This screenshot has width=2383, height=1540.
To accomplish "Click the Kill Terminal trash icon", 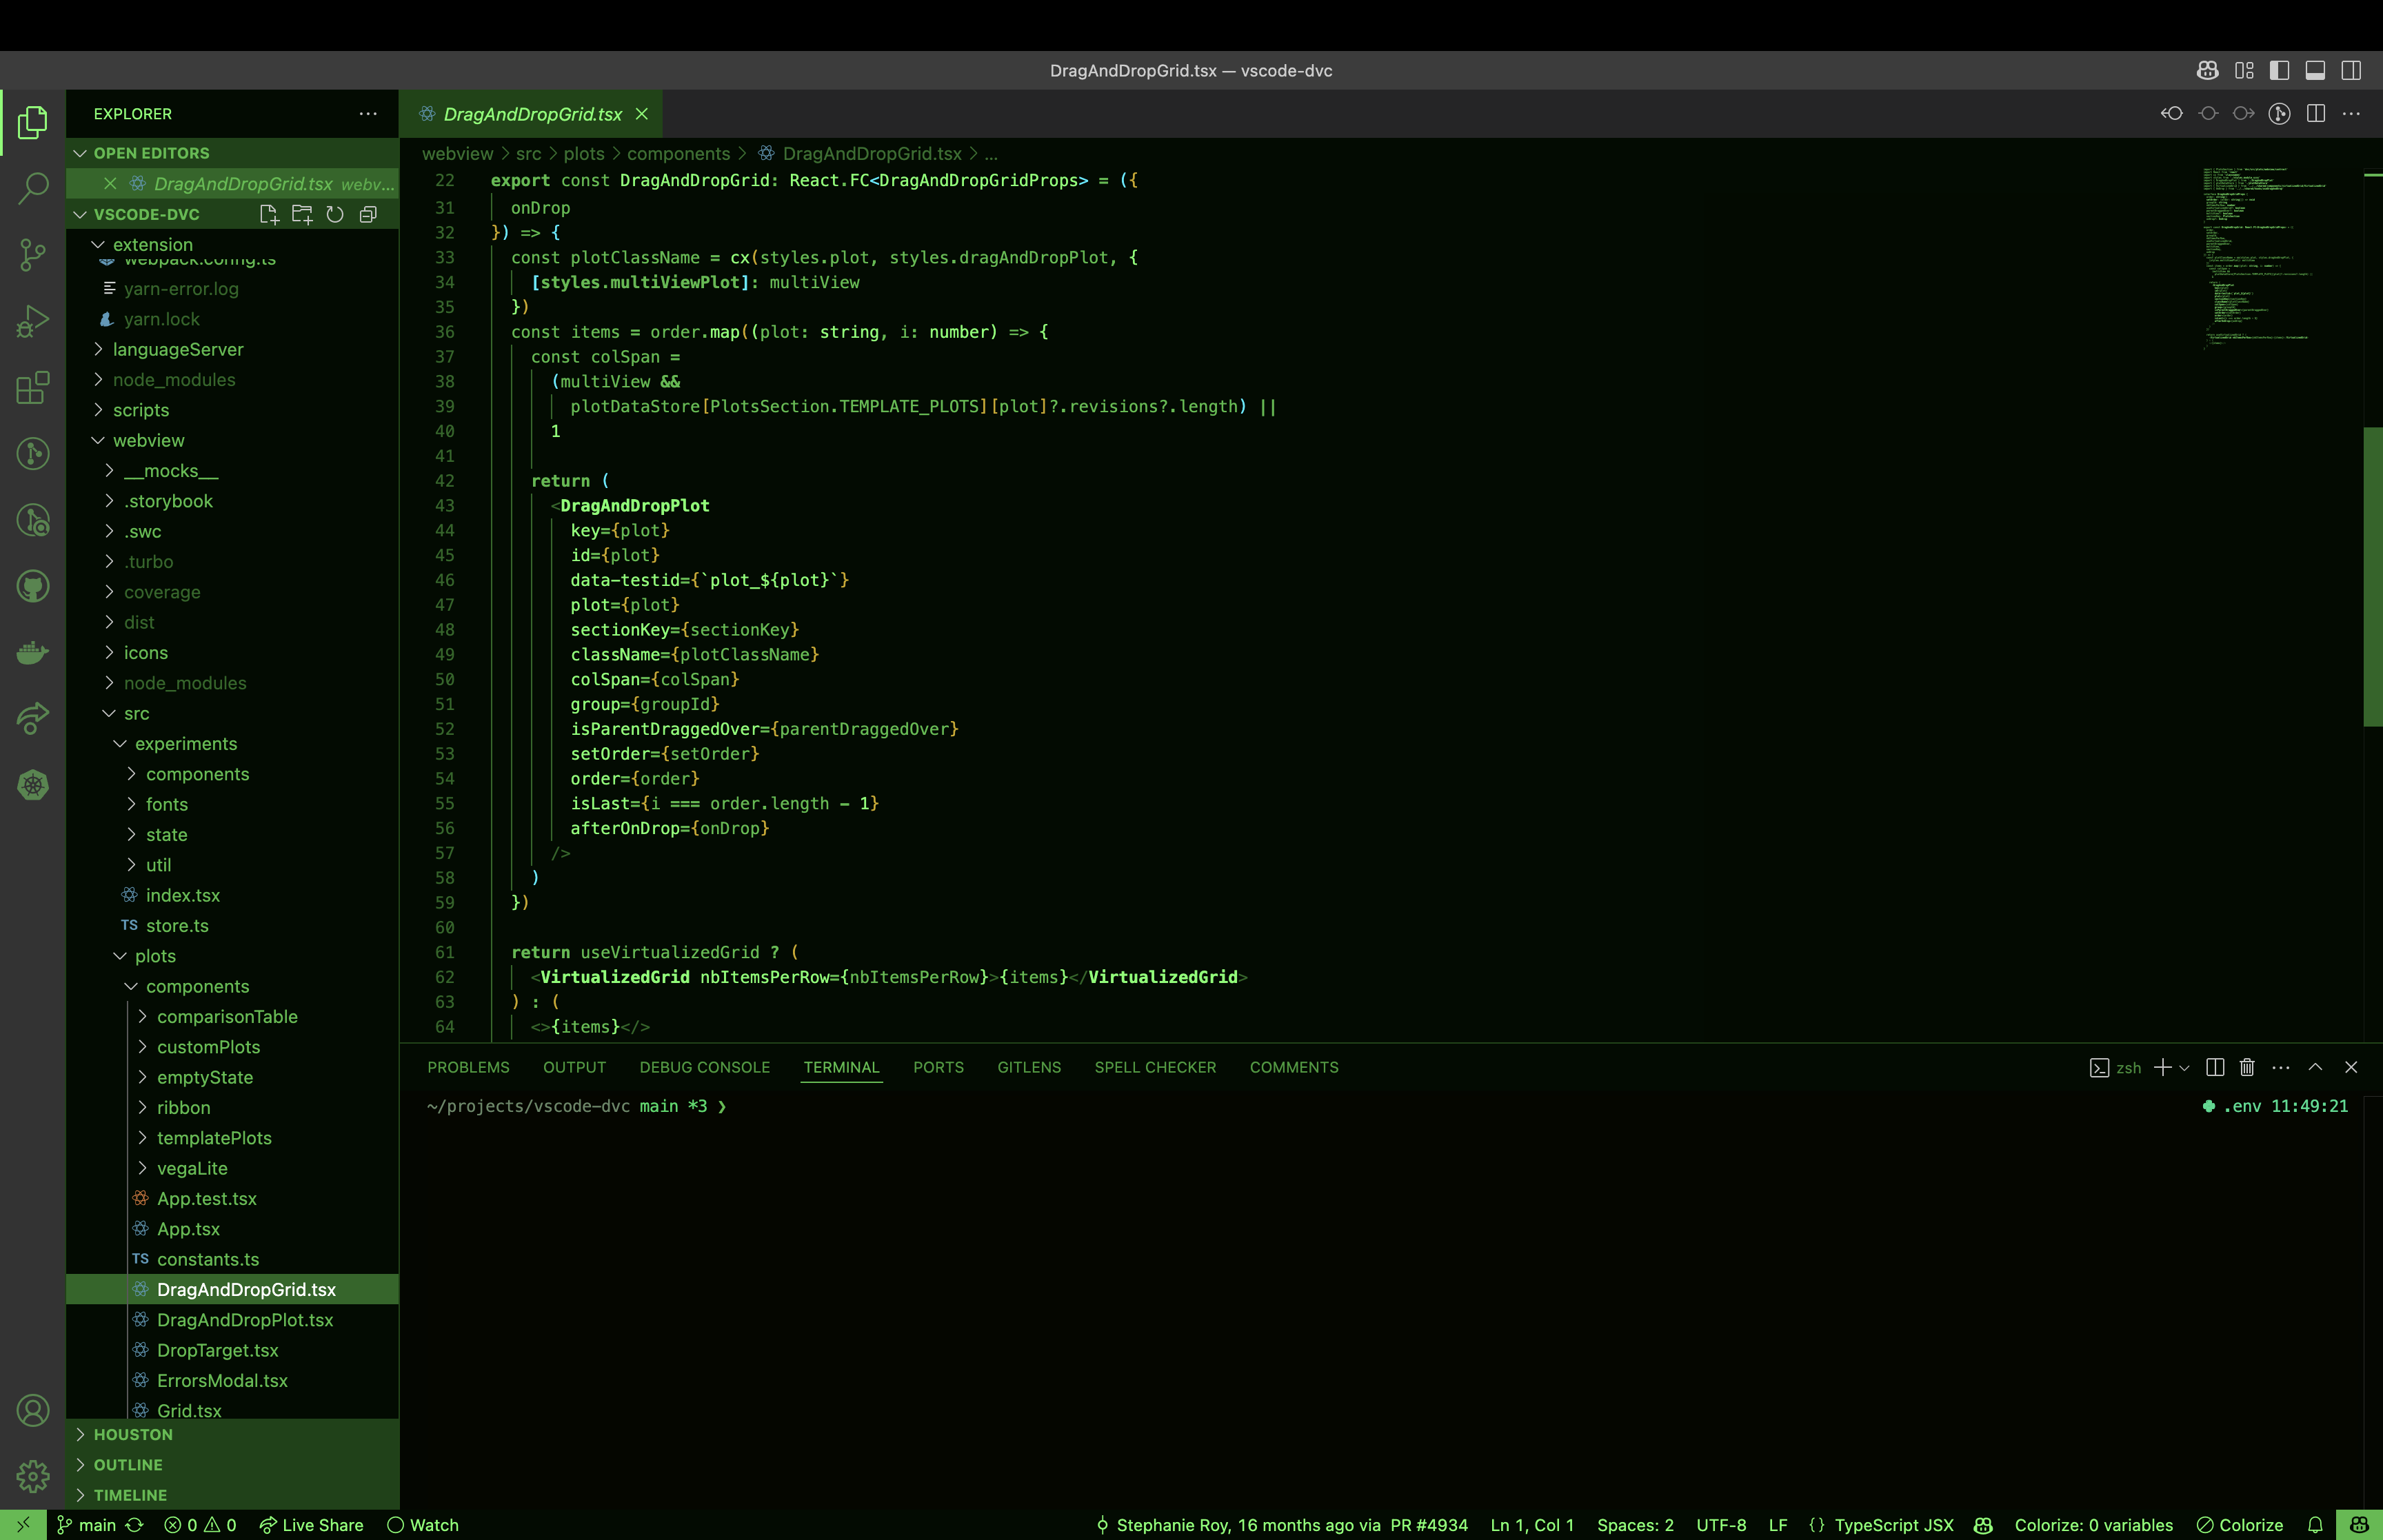I will [x=2247, y=1067].
